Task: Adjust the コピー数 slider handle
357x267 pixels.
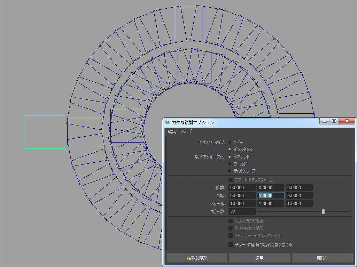Action: click(x=323, y=212)
